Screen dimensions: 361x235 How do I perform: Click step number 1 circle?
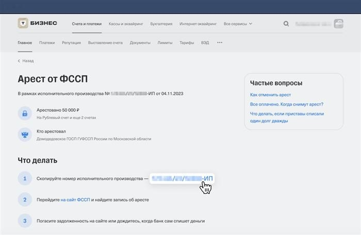tap(24, 179)
